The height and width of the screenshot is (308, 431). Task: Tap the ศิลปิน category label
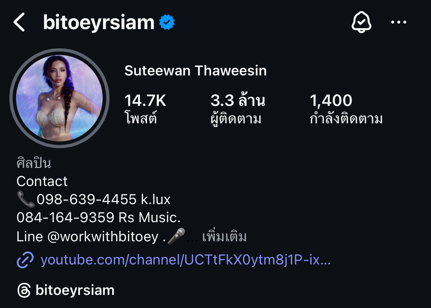coord(34,163)
